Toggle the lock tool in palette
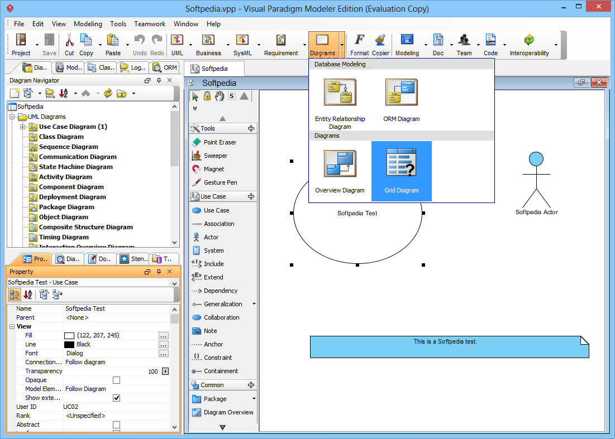 tap(207, 96)
